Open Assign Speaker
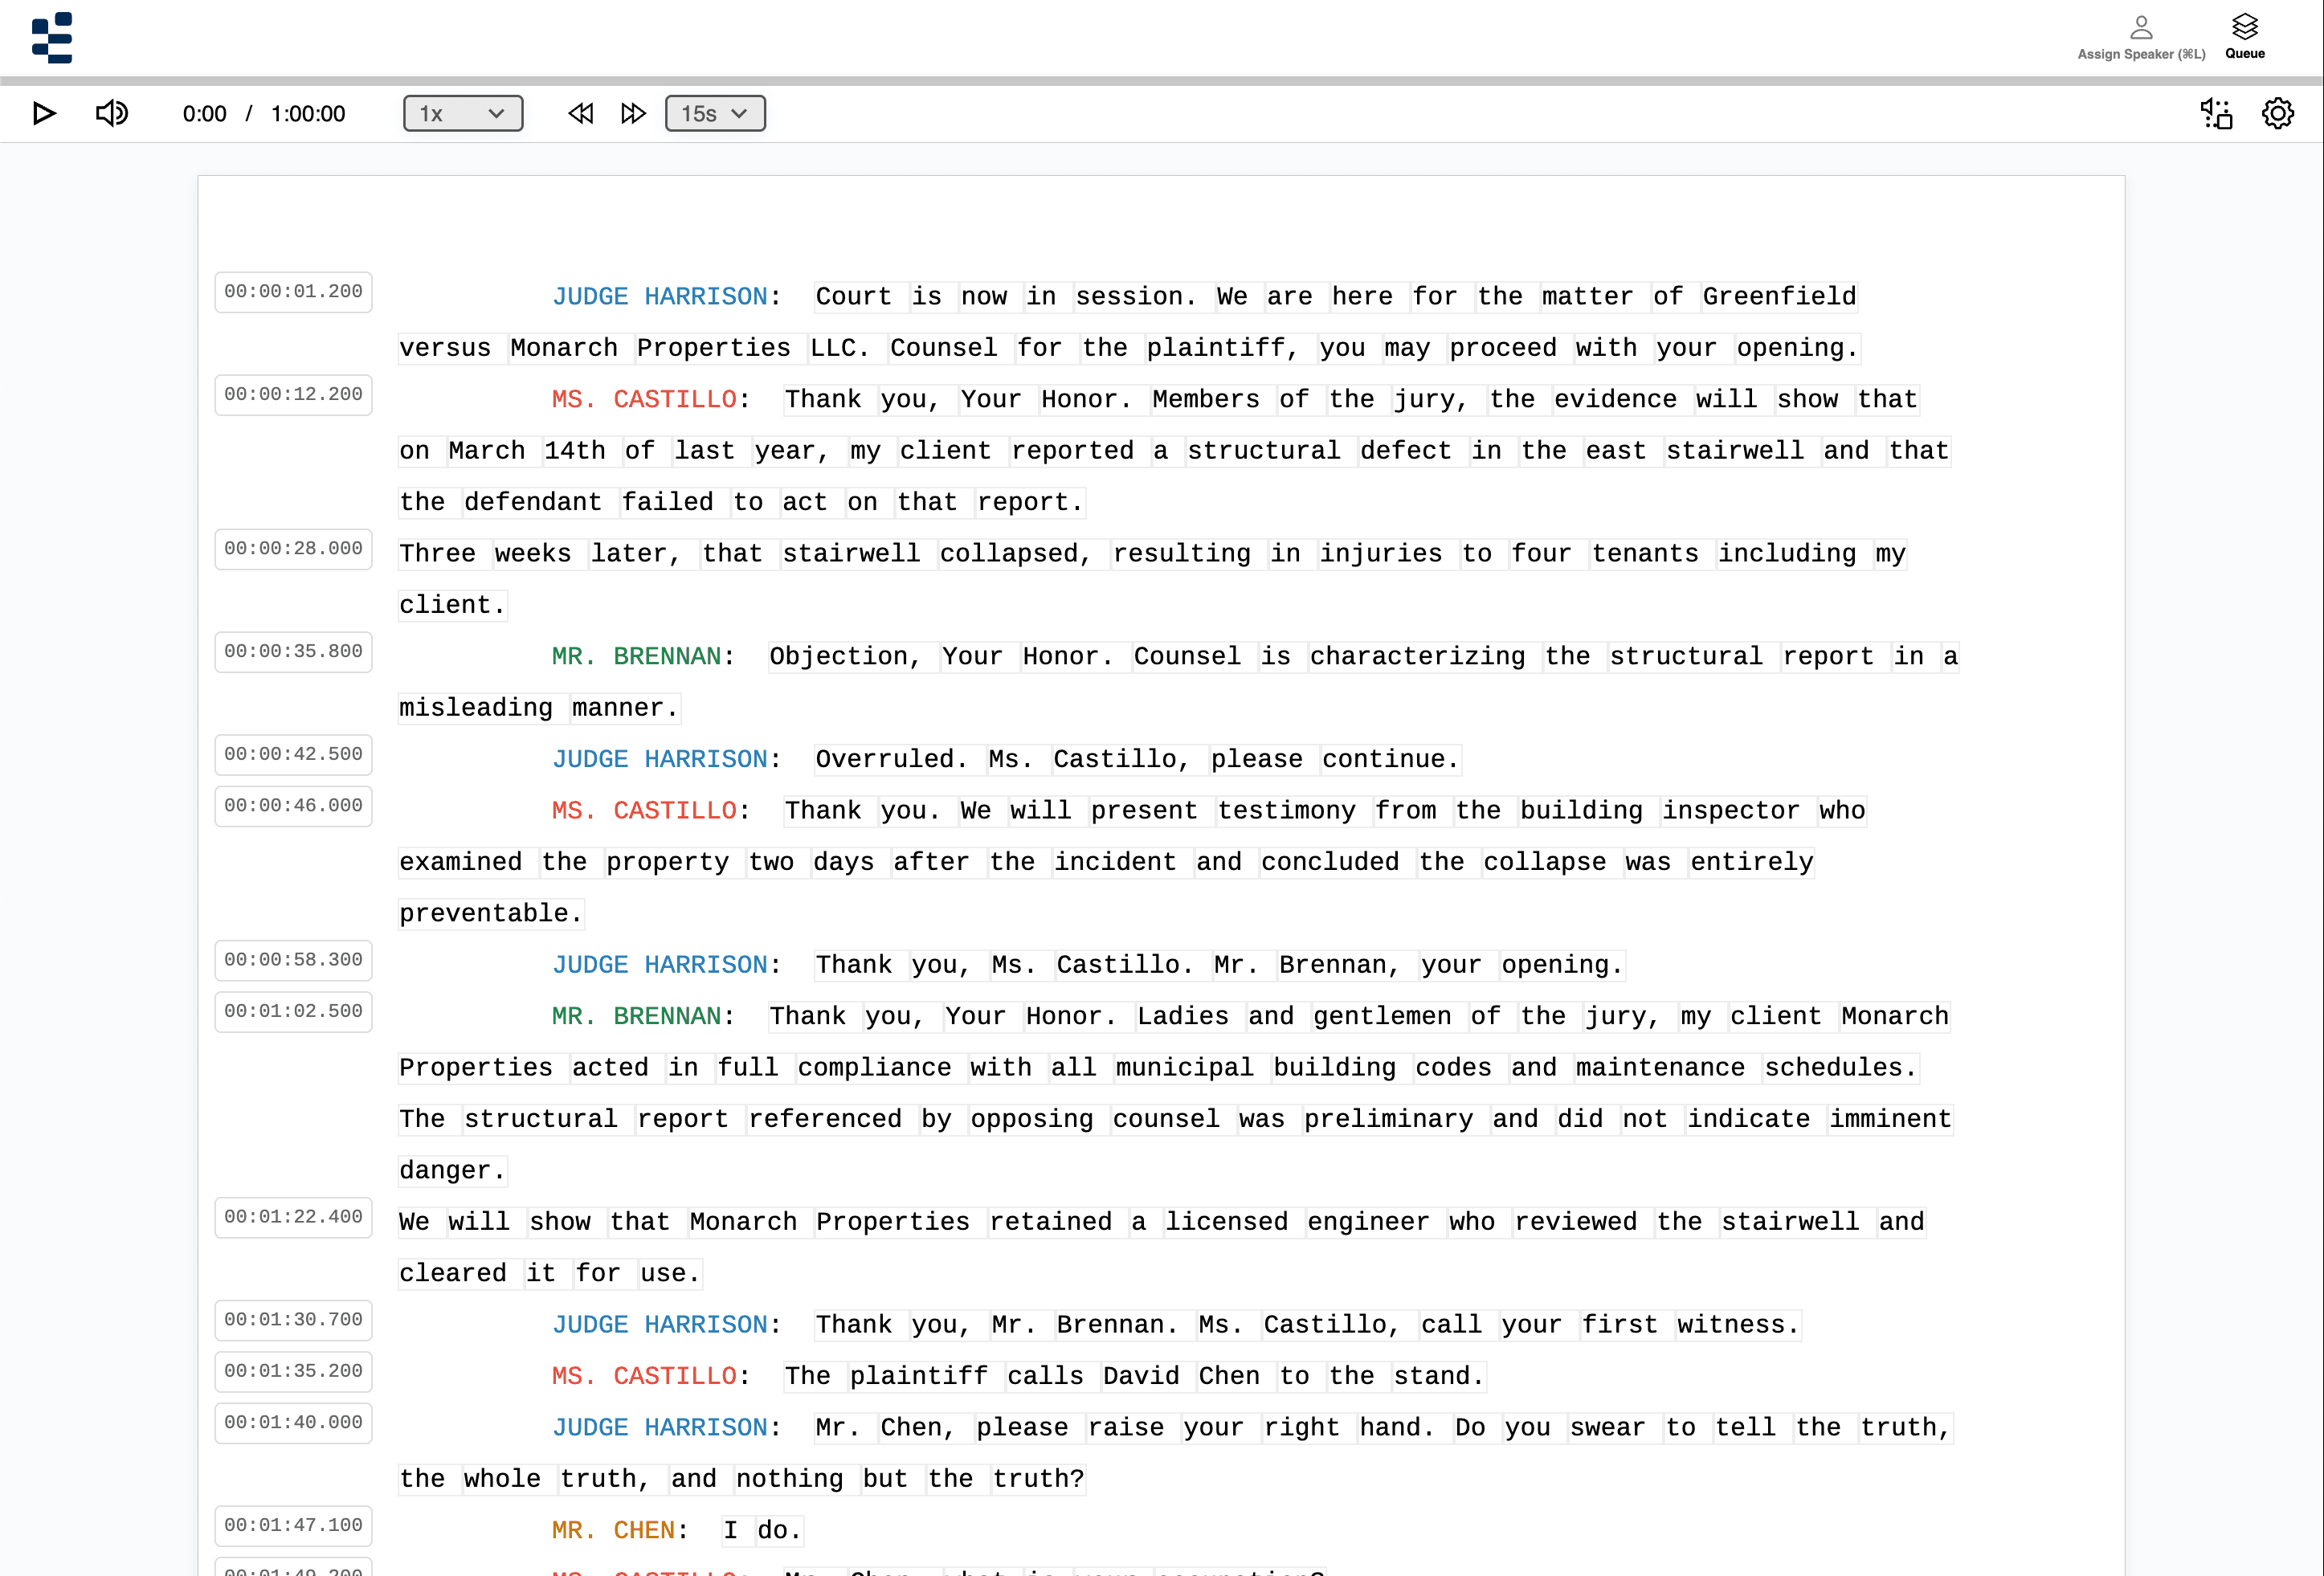2324x1576 pixels. coord(2141,37)
